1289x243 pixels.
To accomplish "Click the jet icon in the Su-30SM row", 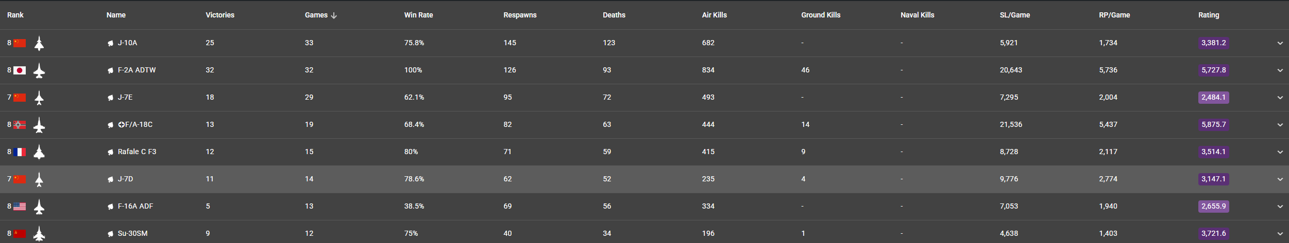I will point(39,234).
